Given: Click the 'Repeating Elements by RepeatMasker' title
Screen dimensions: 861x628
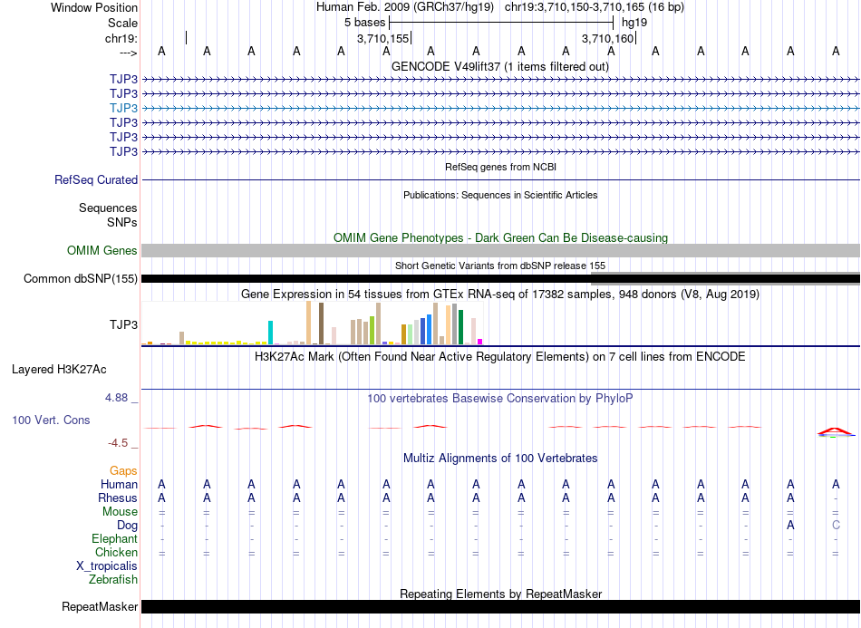Looking at the screenshot, I should [500, 594].
